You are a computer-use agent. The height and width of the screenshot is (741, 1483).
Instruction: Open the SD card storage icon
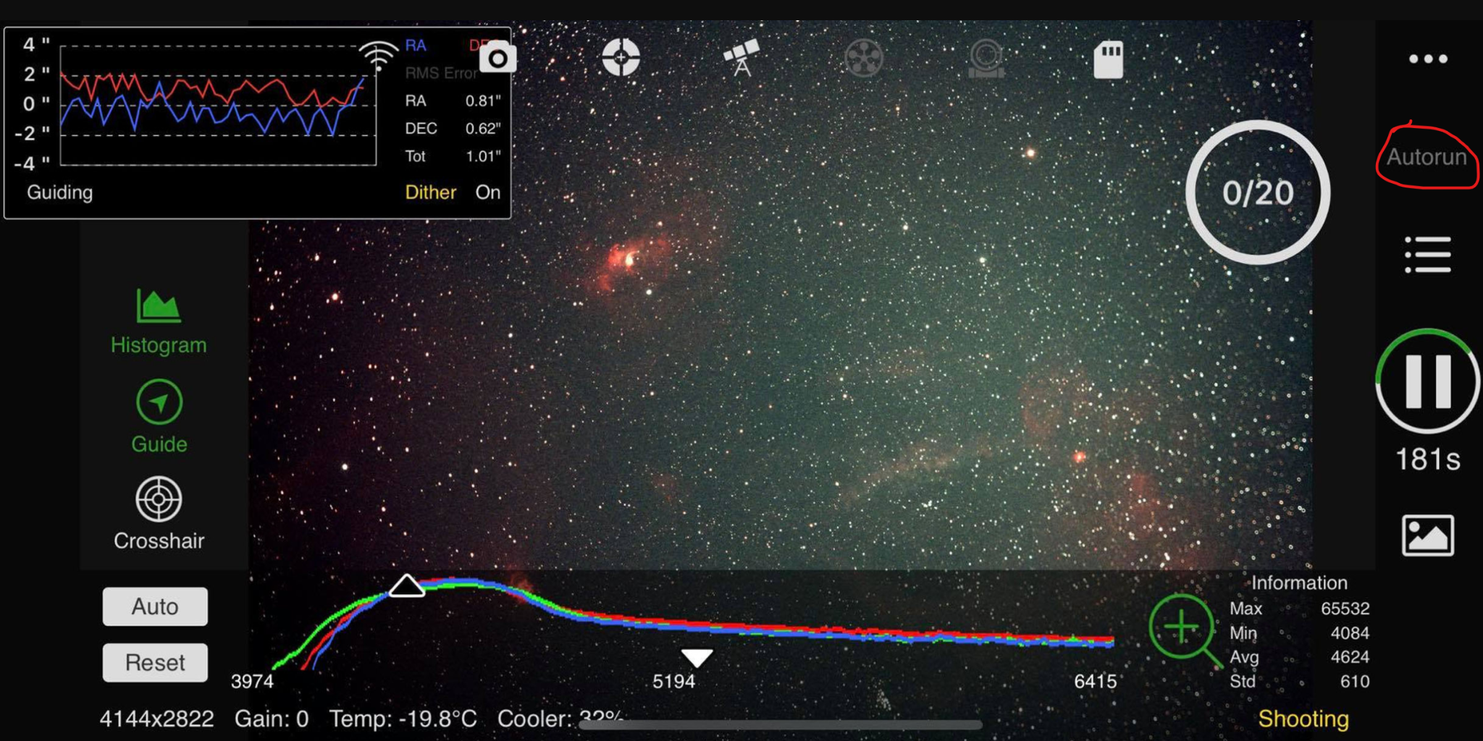coord(1108,59)
